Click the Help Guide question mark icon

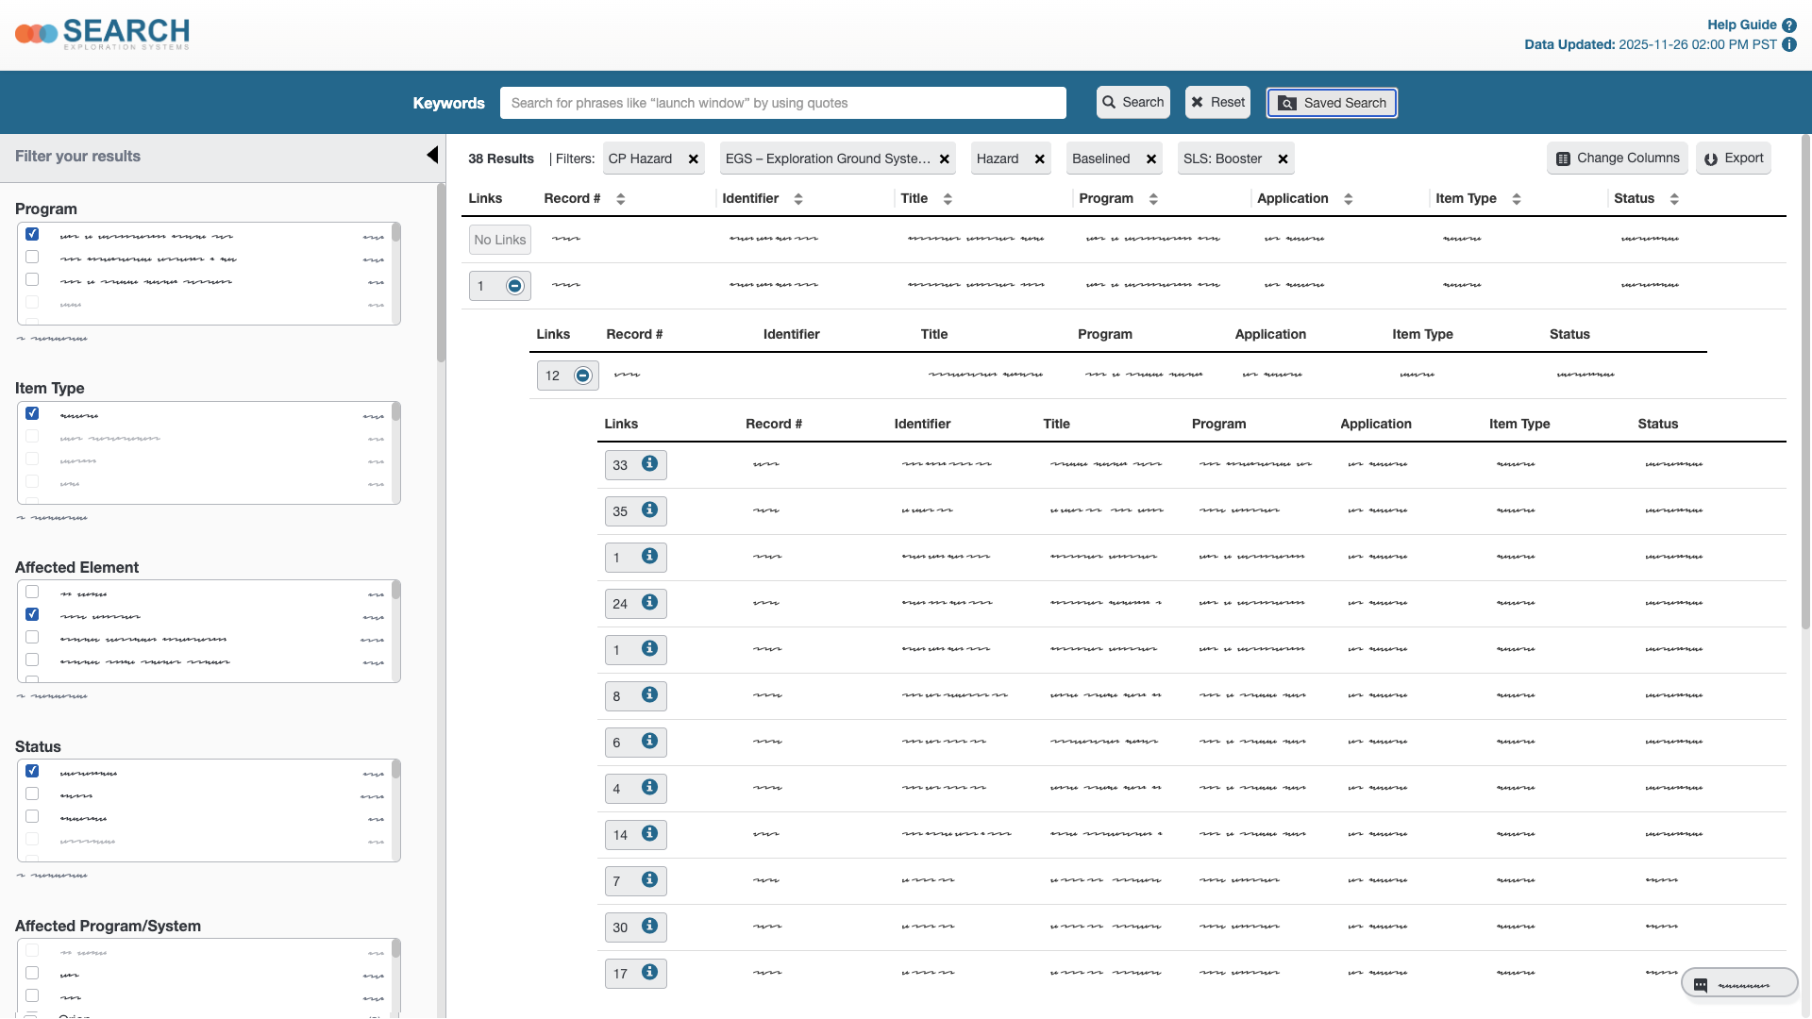coord(1789,25)
